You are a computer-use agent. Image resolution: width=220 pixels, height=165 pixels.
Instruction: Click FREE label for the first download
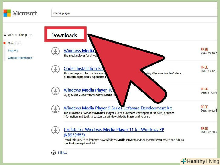click(204, 49)
